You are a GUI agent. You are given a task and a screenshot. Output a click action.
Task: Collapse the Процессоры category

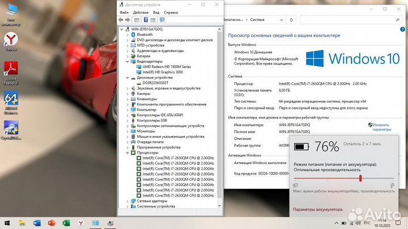tap(127, 152)
